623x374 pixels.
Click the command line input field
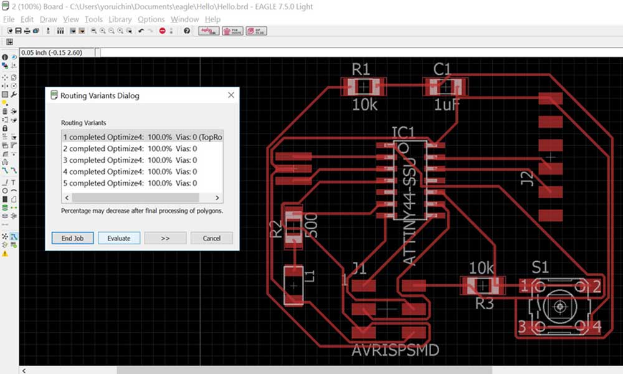tap(361, 52)
